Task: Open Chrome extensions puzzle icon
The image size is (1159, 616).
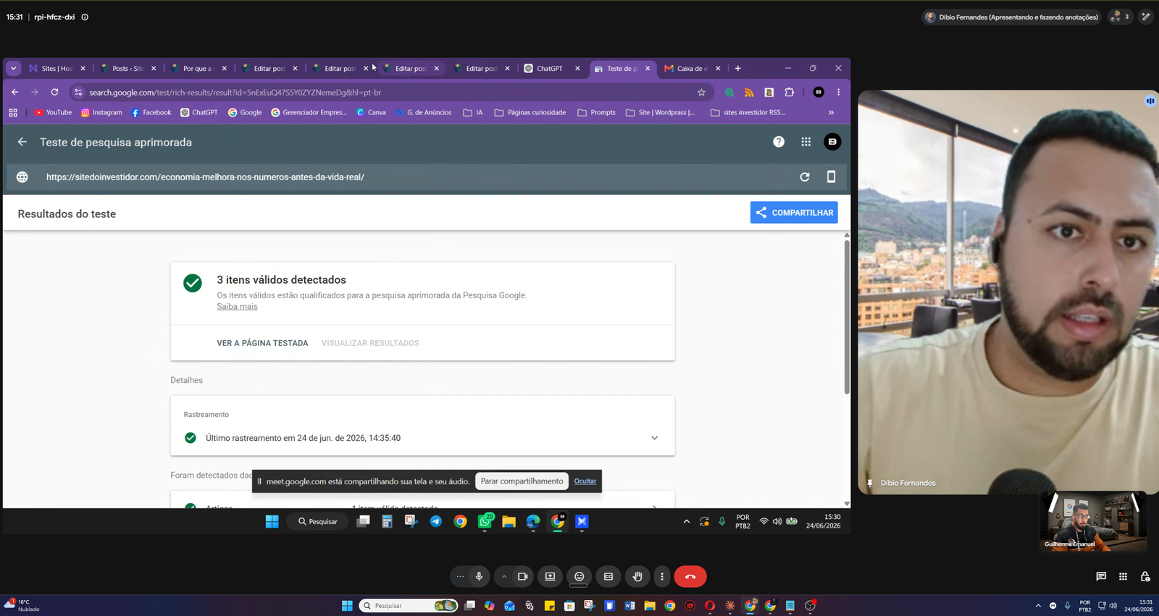Action: (790, 93)
